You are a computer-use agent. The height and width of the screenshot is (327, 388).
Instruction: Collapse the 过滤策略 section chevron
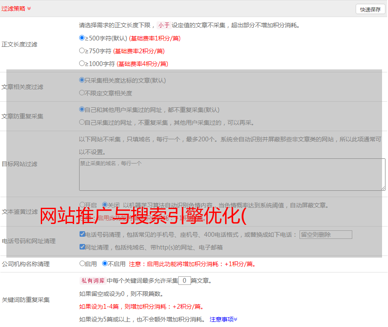coord(29,9)
